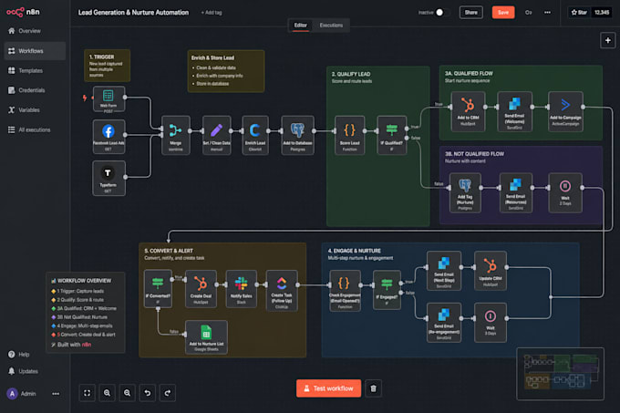
Task: Open the Wait 3 Days node
Action: 491,322
